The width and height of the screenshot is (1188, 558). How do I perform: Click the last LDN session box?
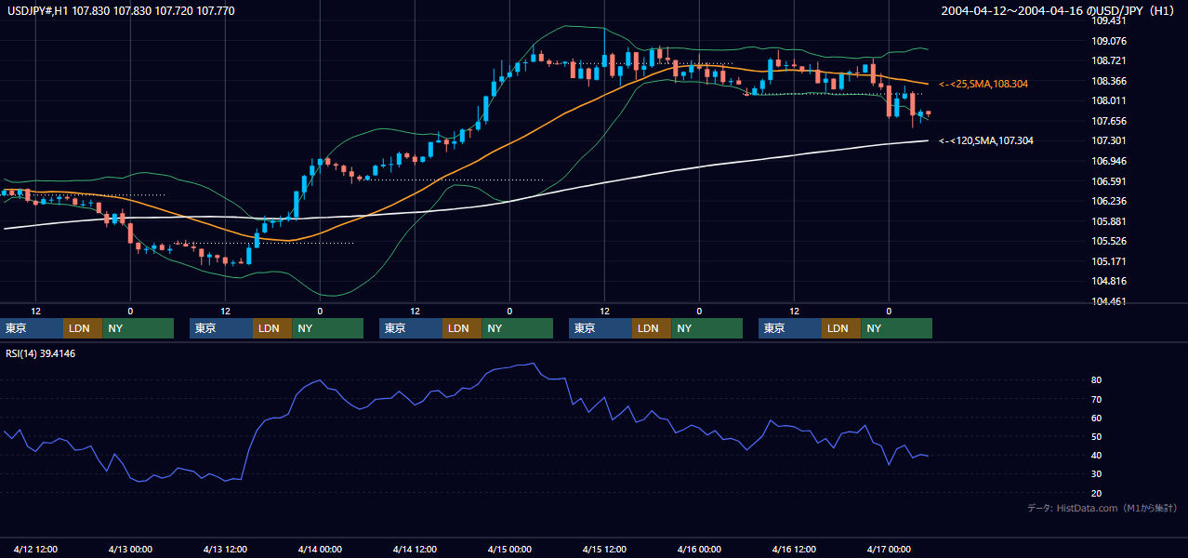point(841,328)
